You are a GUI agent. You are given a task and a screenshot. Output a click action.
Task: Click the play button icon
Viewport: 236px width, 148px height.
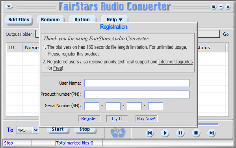(x=165, y=133)
